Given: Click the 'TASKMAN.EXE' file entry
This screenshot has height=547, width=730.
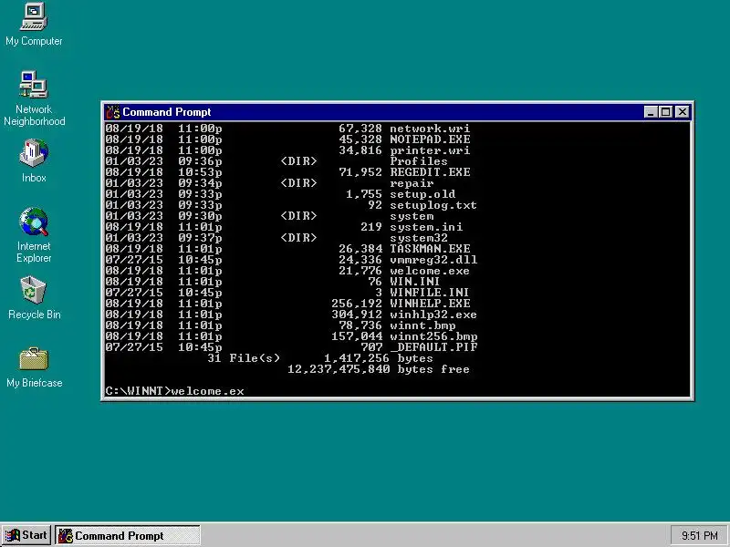Looking at the screenshot, I should (x=430, y=249).
